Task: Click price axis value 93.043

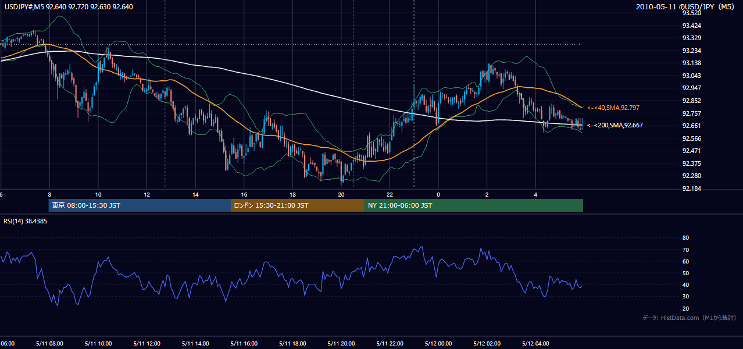Action: tap(691, 76)
